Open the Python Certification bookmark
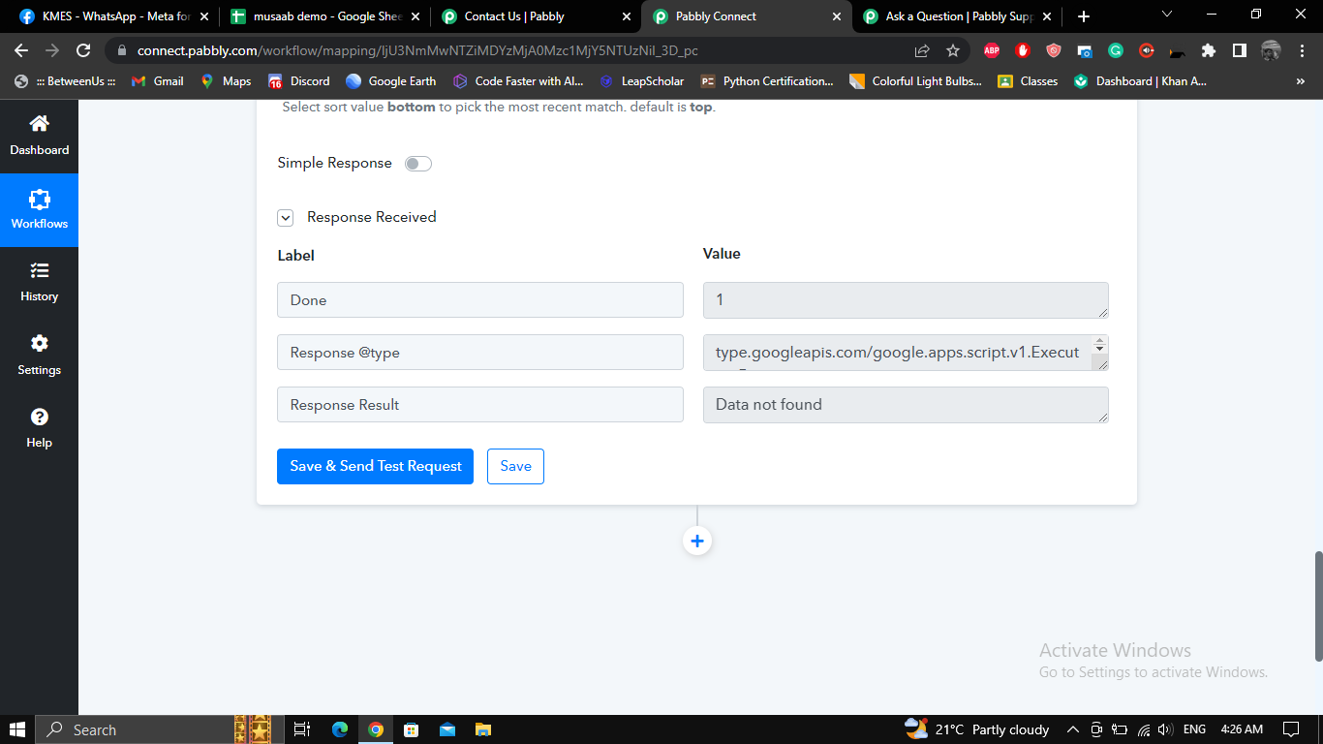Viewport: 1323px width, 744px height. pyautogui.click(x=766, y=81)
